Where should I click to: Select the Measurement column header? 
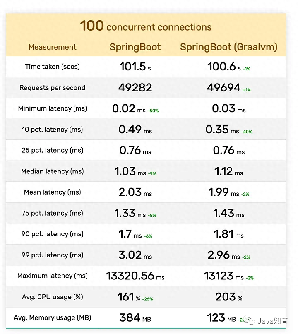coord(53,47)
